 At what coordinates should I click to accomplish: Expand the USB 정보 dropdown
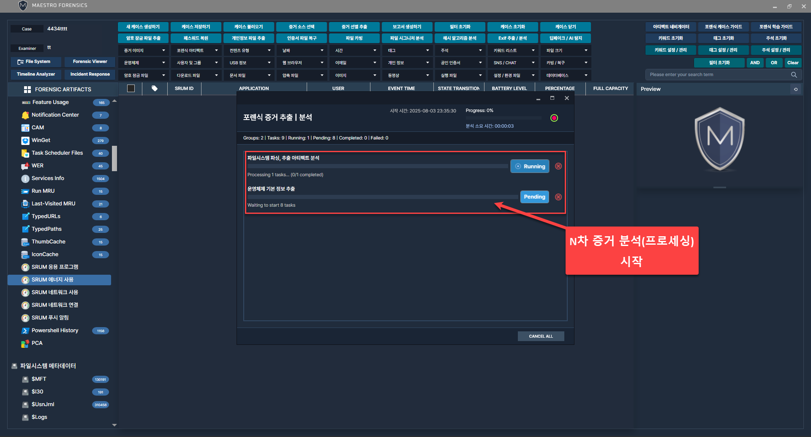tap(250, 63)
